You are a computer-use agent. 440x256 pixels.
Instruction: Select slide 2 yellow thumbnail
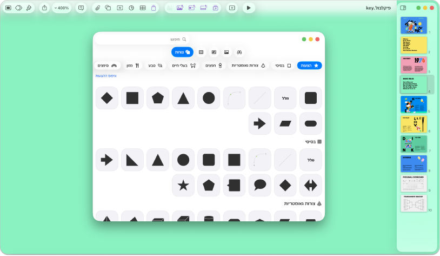tap(414, 45)
